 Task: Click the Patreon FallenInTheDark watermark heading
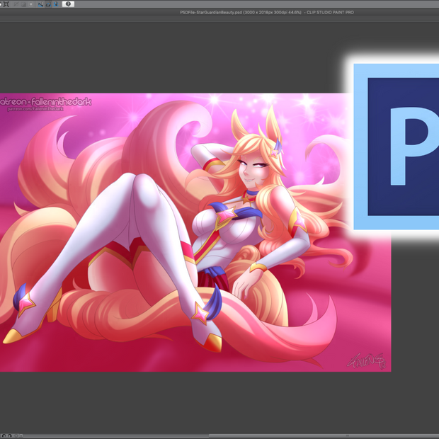pyautogui.click(x=47, y=102)
